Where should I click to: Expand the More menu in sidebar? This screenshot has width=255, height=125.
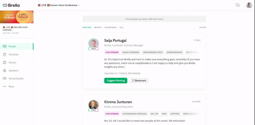pos(8,87)
